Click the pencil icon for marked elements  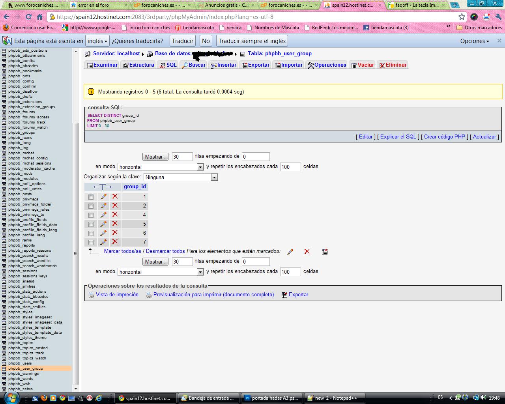(x=290, y=252)
